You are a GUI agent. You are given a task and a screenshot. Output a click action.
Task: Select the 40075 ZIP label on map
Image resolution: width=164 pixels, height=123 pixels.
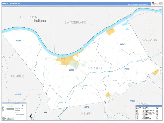(86, 107)
